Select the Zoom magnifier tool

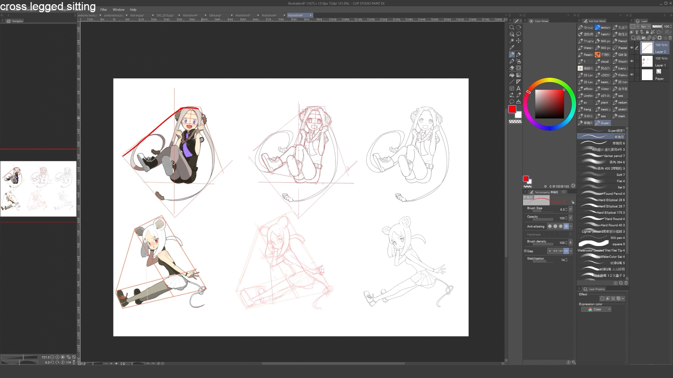click(512, 27)
